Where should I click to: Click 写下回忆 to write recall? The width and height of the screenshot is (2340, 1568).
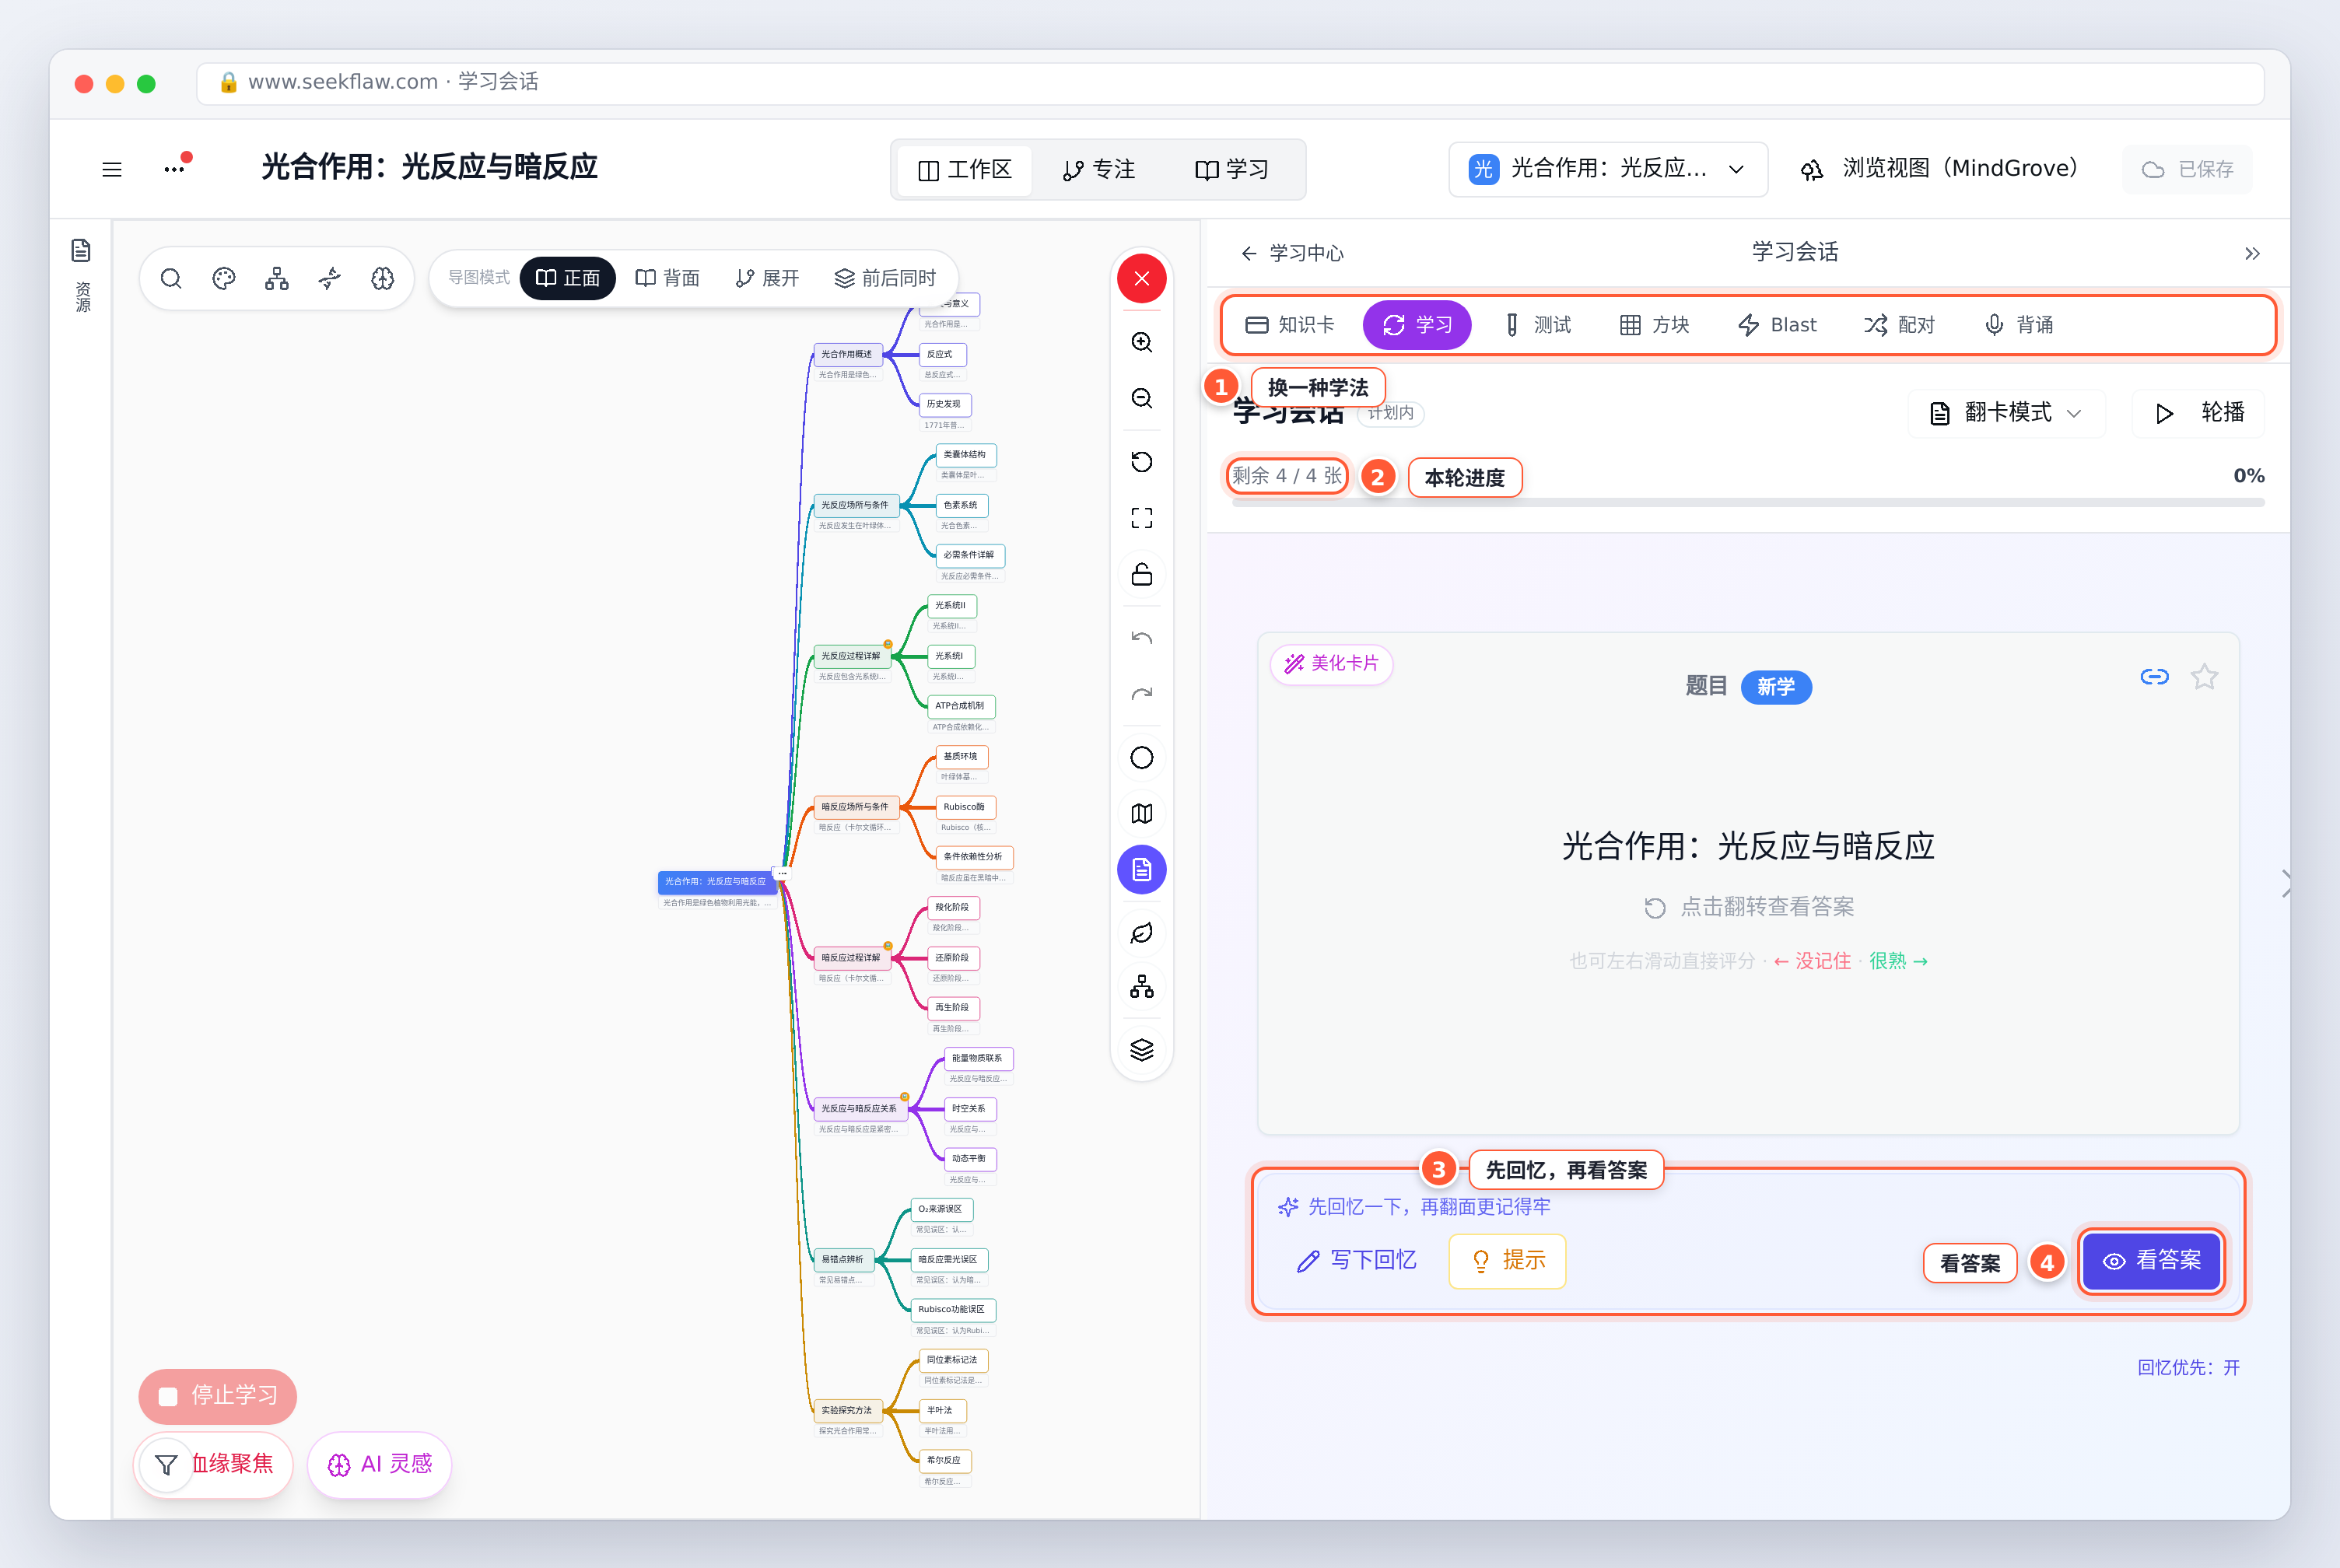coord(1357,1261)
